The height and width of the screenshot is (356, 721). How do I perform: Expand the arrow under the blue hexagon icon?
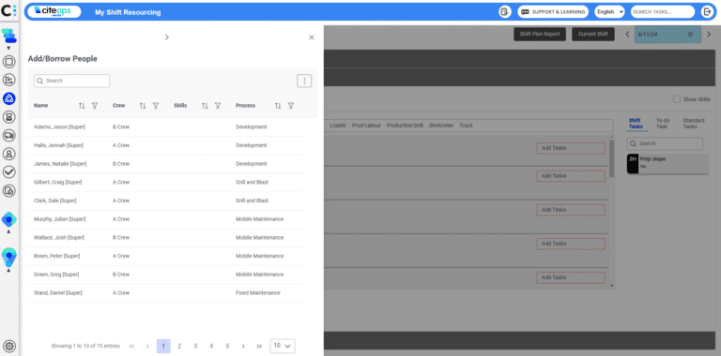[8, 231]
